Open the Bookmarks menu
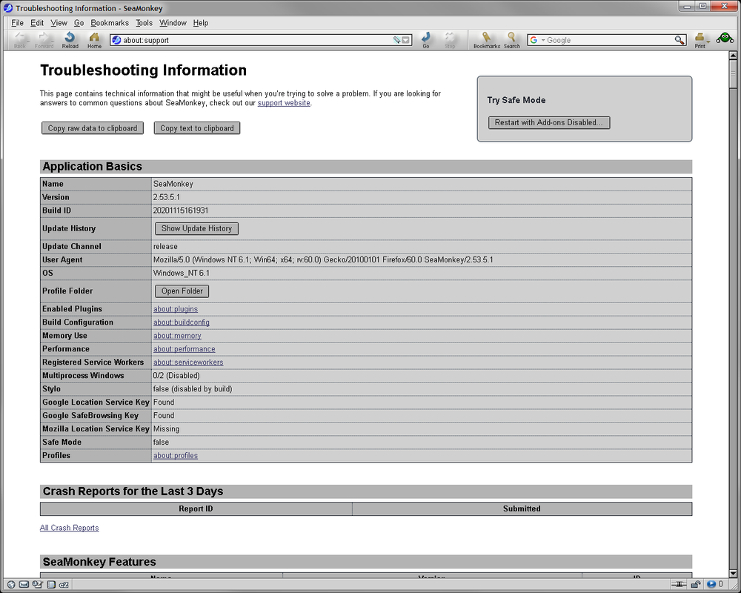 (110, 23)
